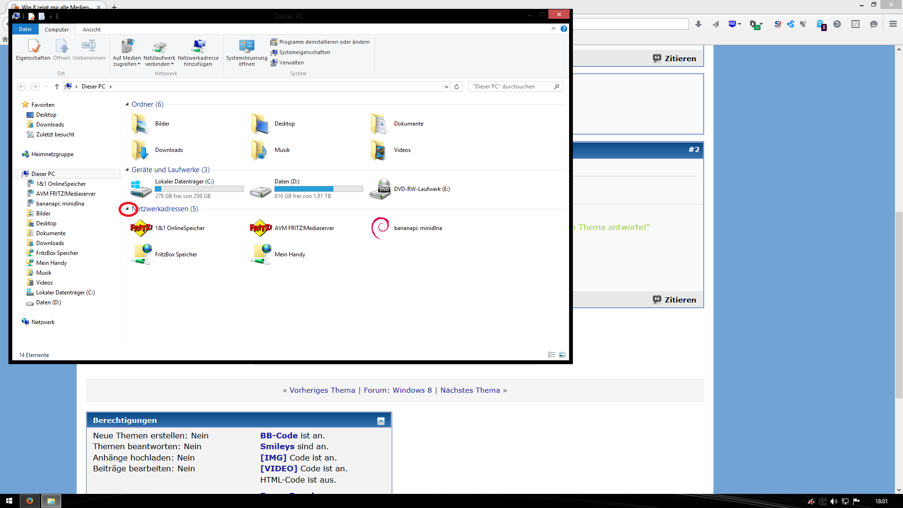Click Netzwerkadresse hinzufügen icon
Screen dimensions: 903x508
[198, 47]
